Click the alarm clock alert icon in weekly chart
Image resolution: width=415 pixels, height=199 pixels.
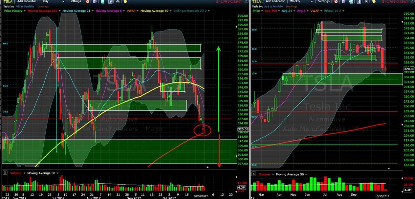tap(336, 2)
